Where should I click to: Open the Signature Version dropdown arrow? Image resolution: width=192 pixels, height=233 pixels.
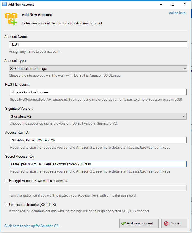[x=184, y=117]
